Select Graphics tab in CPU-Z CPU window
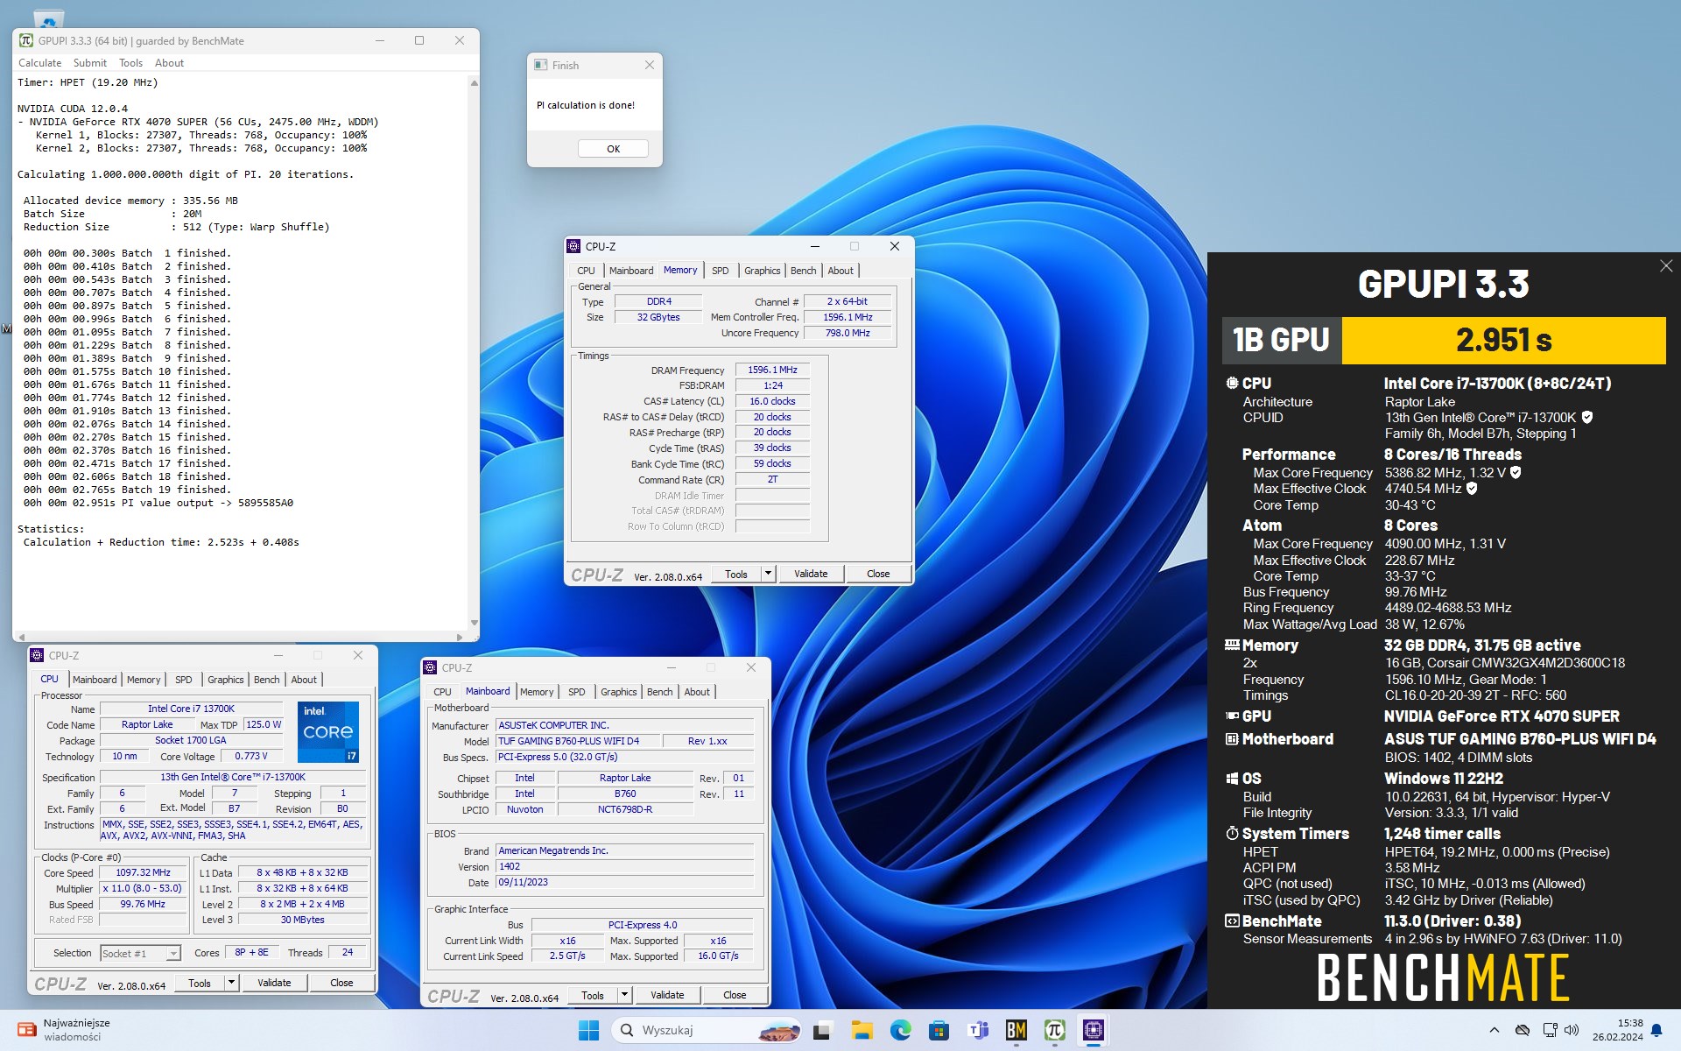The image size is (1681, 1051). pos(225,680)
